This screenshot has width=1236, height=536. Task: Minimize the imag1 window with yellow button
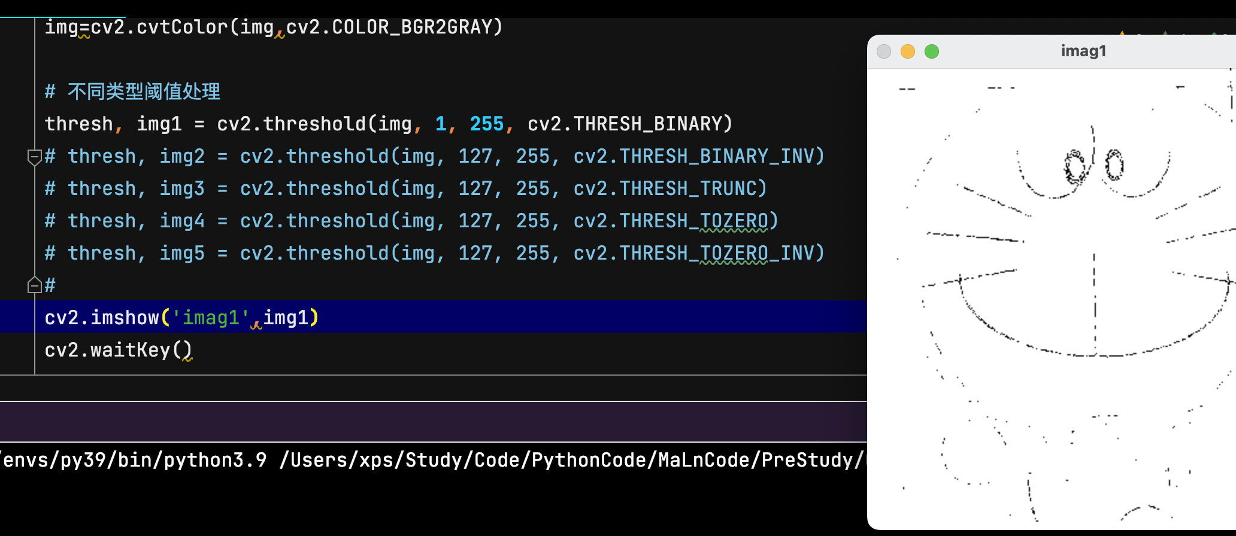(908, 51)
